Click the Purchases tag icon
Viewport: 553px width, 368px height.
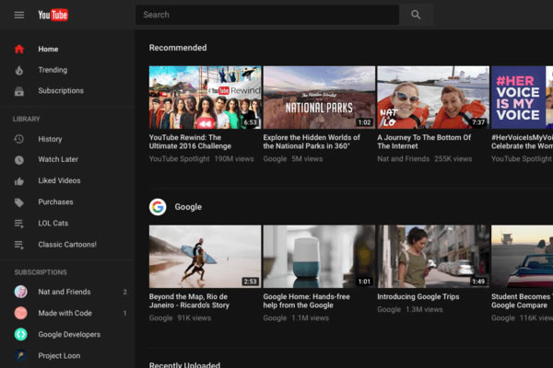(x=19, y=202)
